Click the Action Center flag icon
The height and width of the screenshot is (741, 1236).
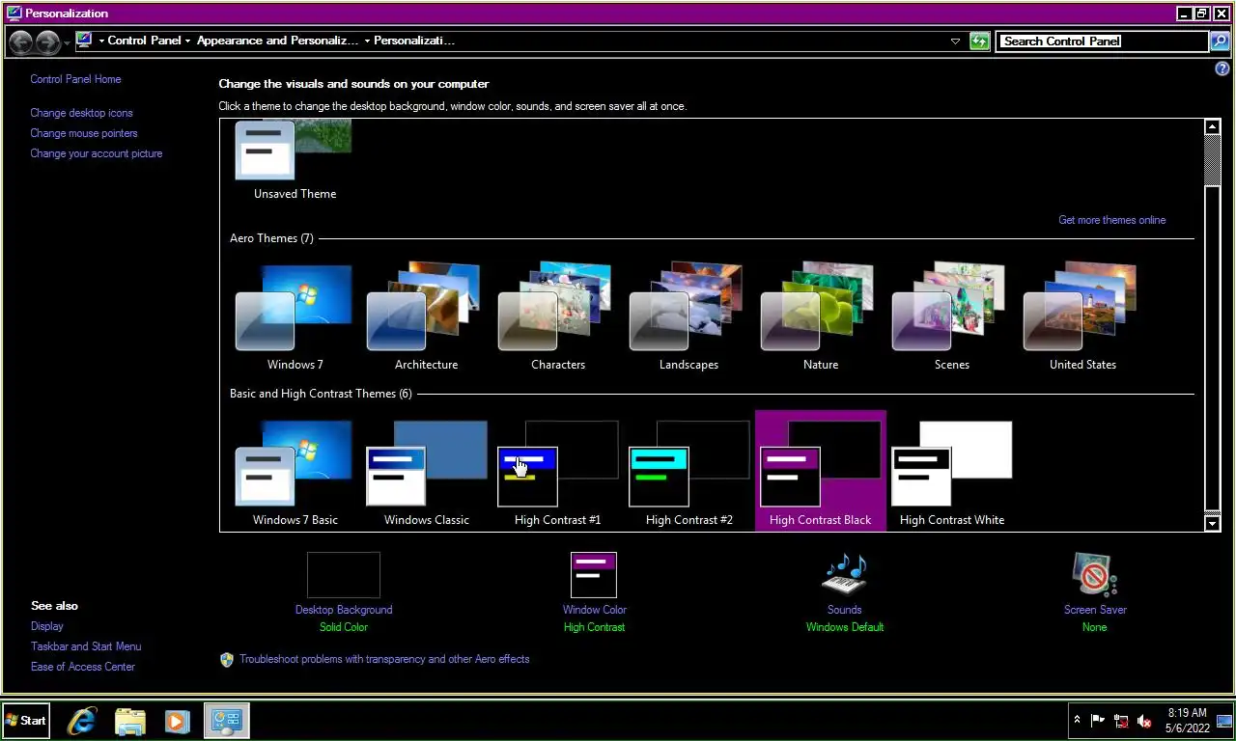(x=1098, y=720)
